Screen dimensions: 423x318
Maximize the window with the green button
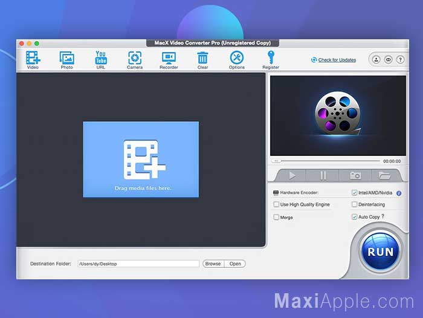(x=37, y=44)
